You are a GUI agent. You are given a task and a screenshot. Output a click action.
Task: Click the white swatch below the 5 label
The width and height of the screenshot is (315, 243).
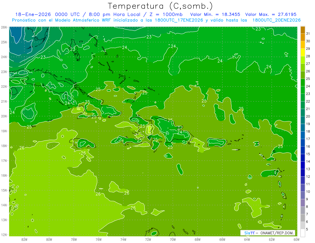303,233
